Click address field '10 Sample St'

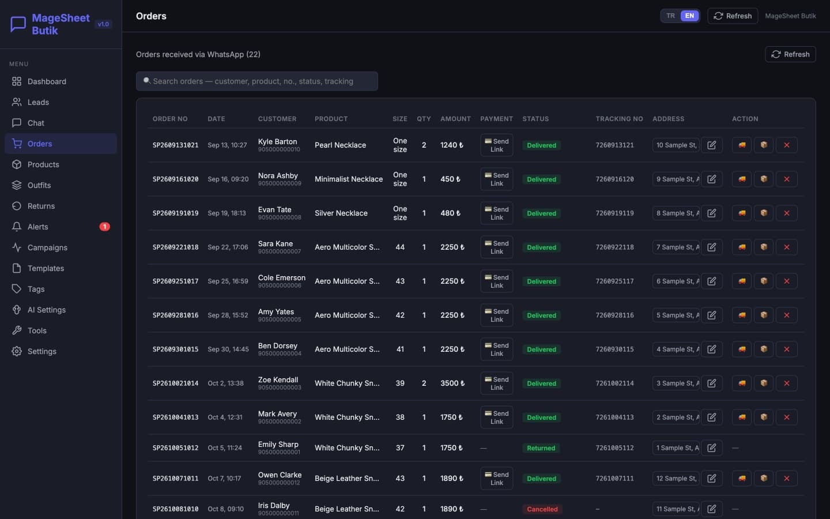[676, 145]
